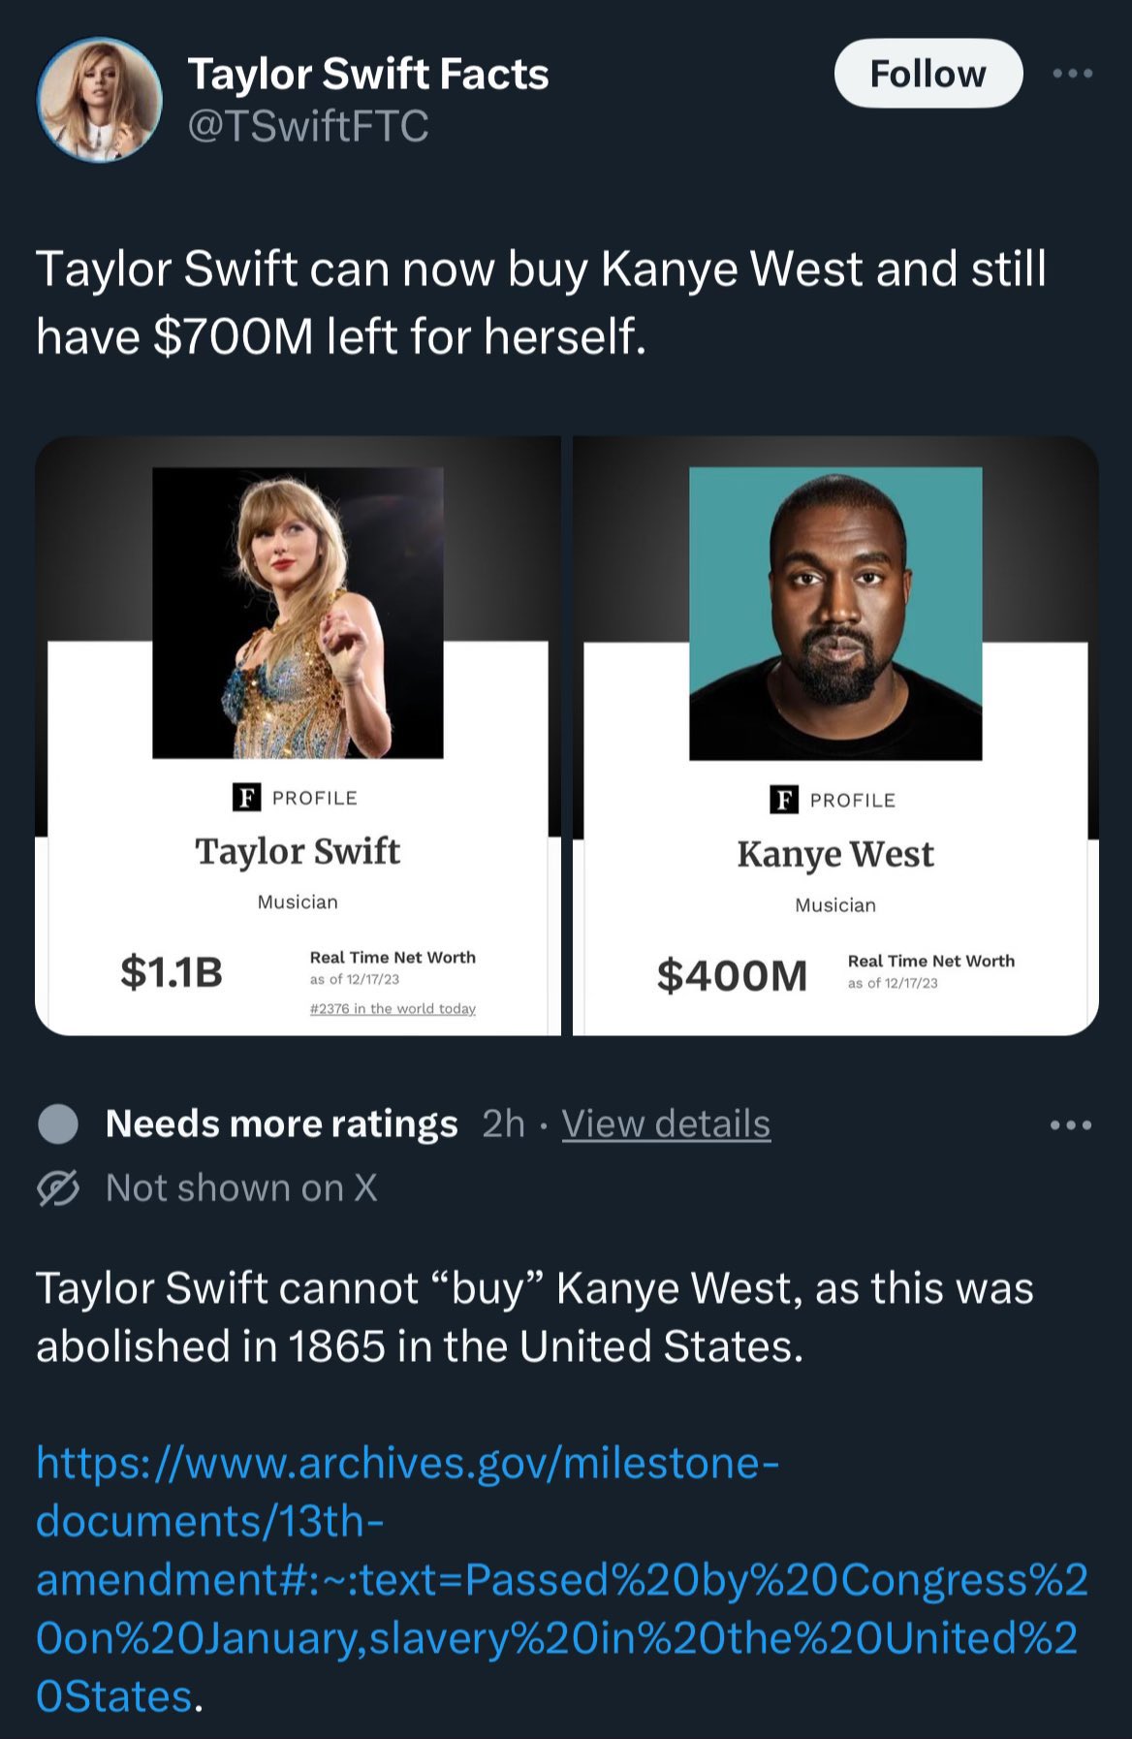The height and width of the screenshot is (1739, 1132).
Task: Open the Kanye West Forbes profile image
Action: (835, 614)
